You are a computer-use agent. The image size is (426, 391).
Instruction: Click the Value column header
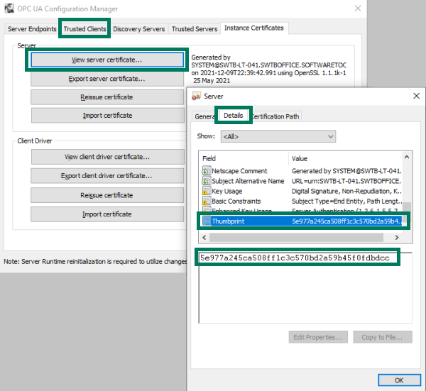click(346, 158)
